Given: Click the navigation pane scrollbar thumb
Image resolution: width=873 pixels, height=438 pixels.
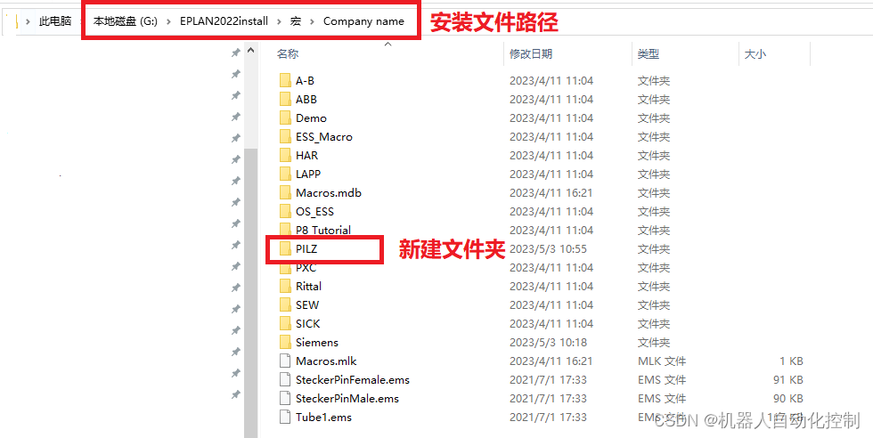Looking at the screenshot, I should pos(250,292).
